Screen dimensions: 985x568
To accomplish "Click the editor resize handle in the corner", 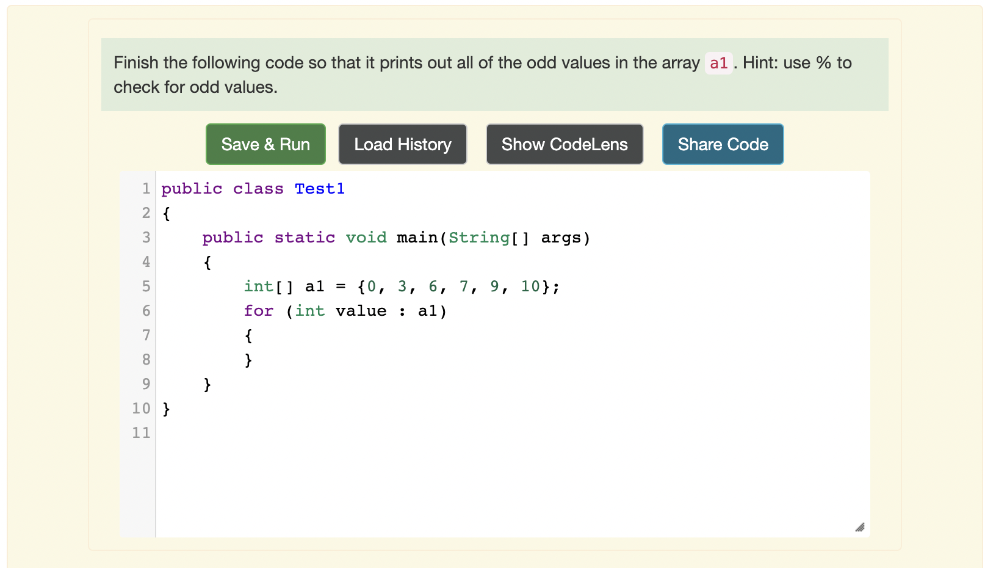I will 860,528.
